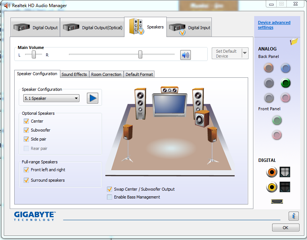Click the L/R balance slider handle
The width and height of the screenshot is (307, 240).
click(x=34, y=55)
